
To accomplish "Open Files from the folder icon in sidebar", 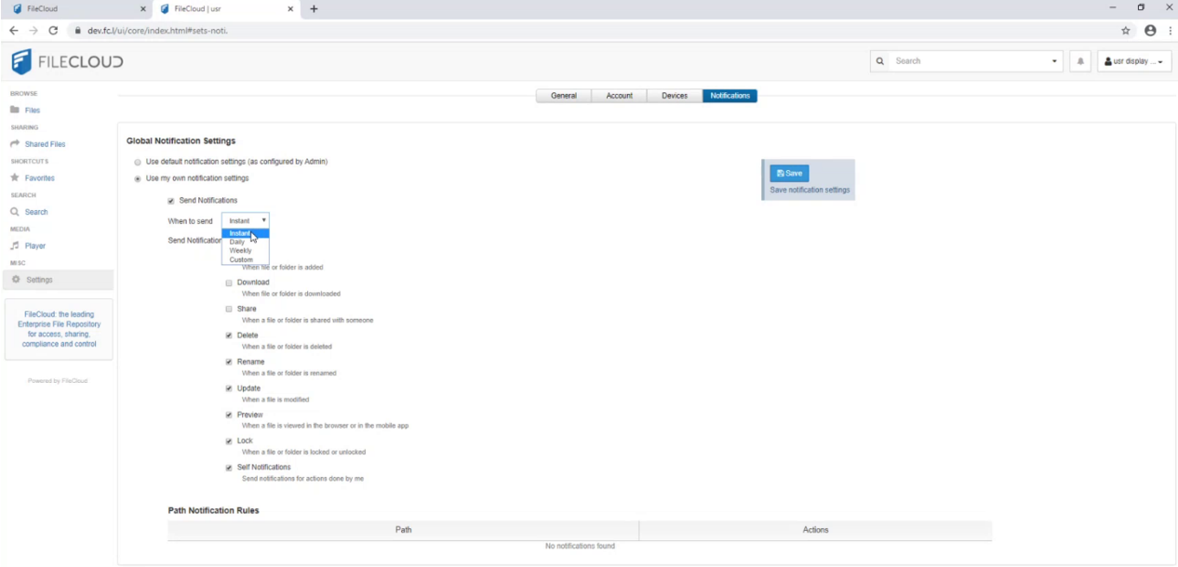I will click(15, 110).
